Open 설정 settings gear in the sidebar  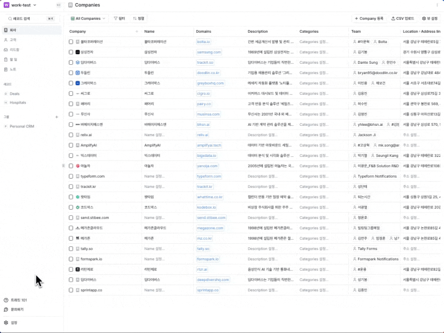pyautogui.click(x=6, y=322)
